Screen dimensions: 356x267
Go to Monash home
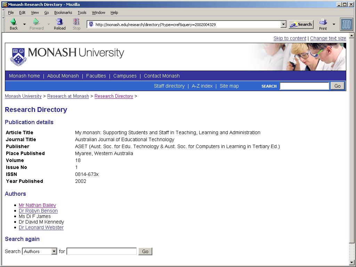click(x=24, y=76)
